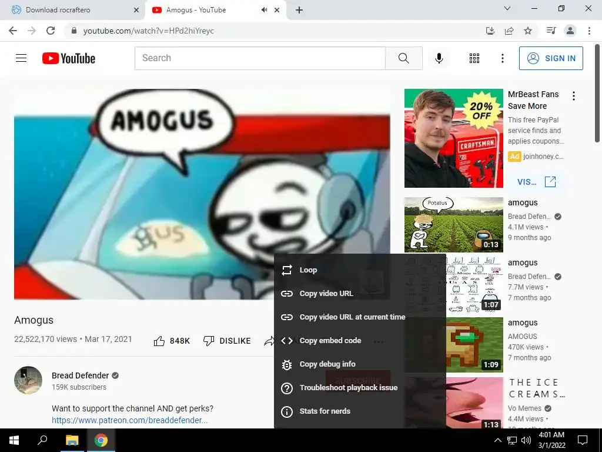Open the amogus 1:09 video thumbnail

pyautogui.click(x=474, y=345)
